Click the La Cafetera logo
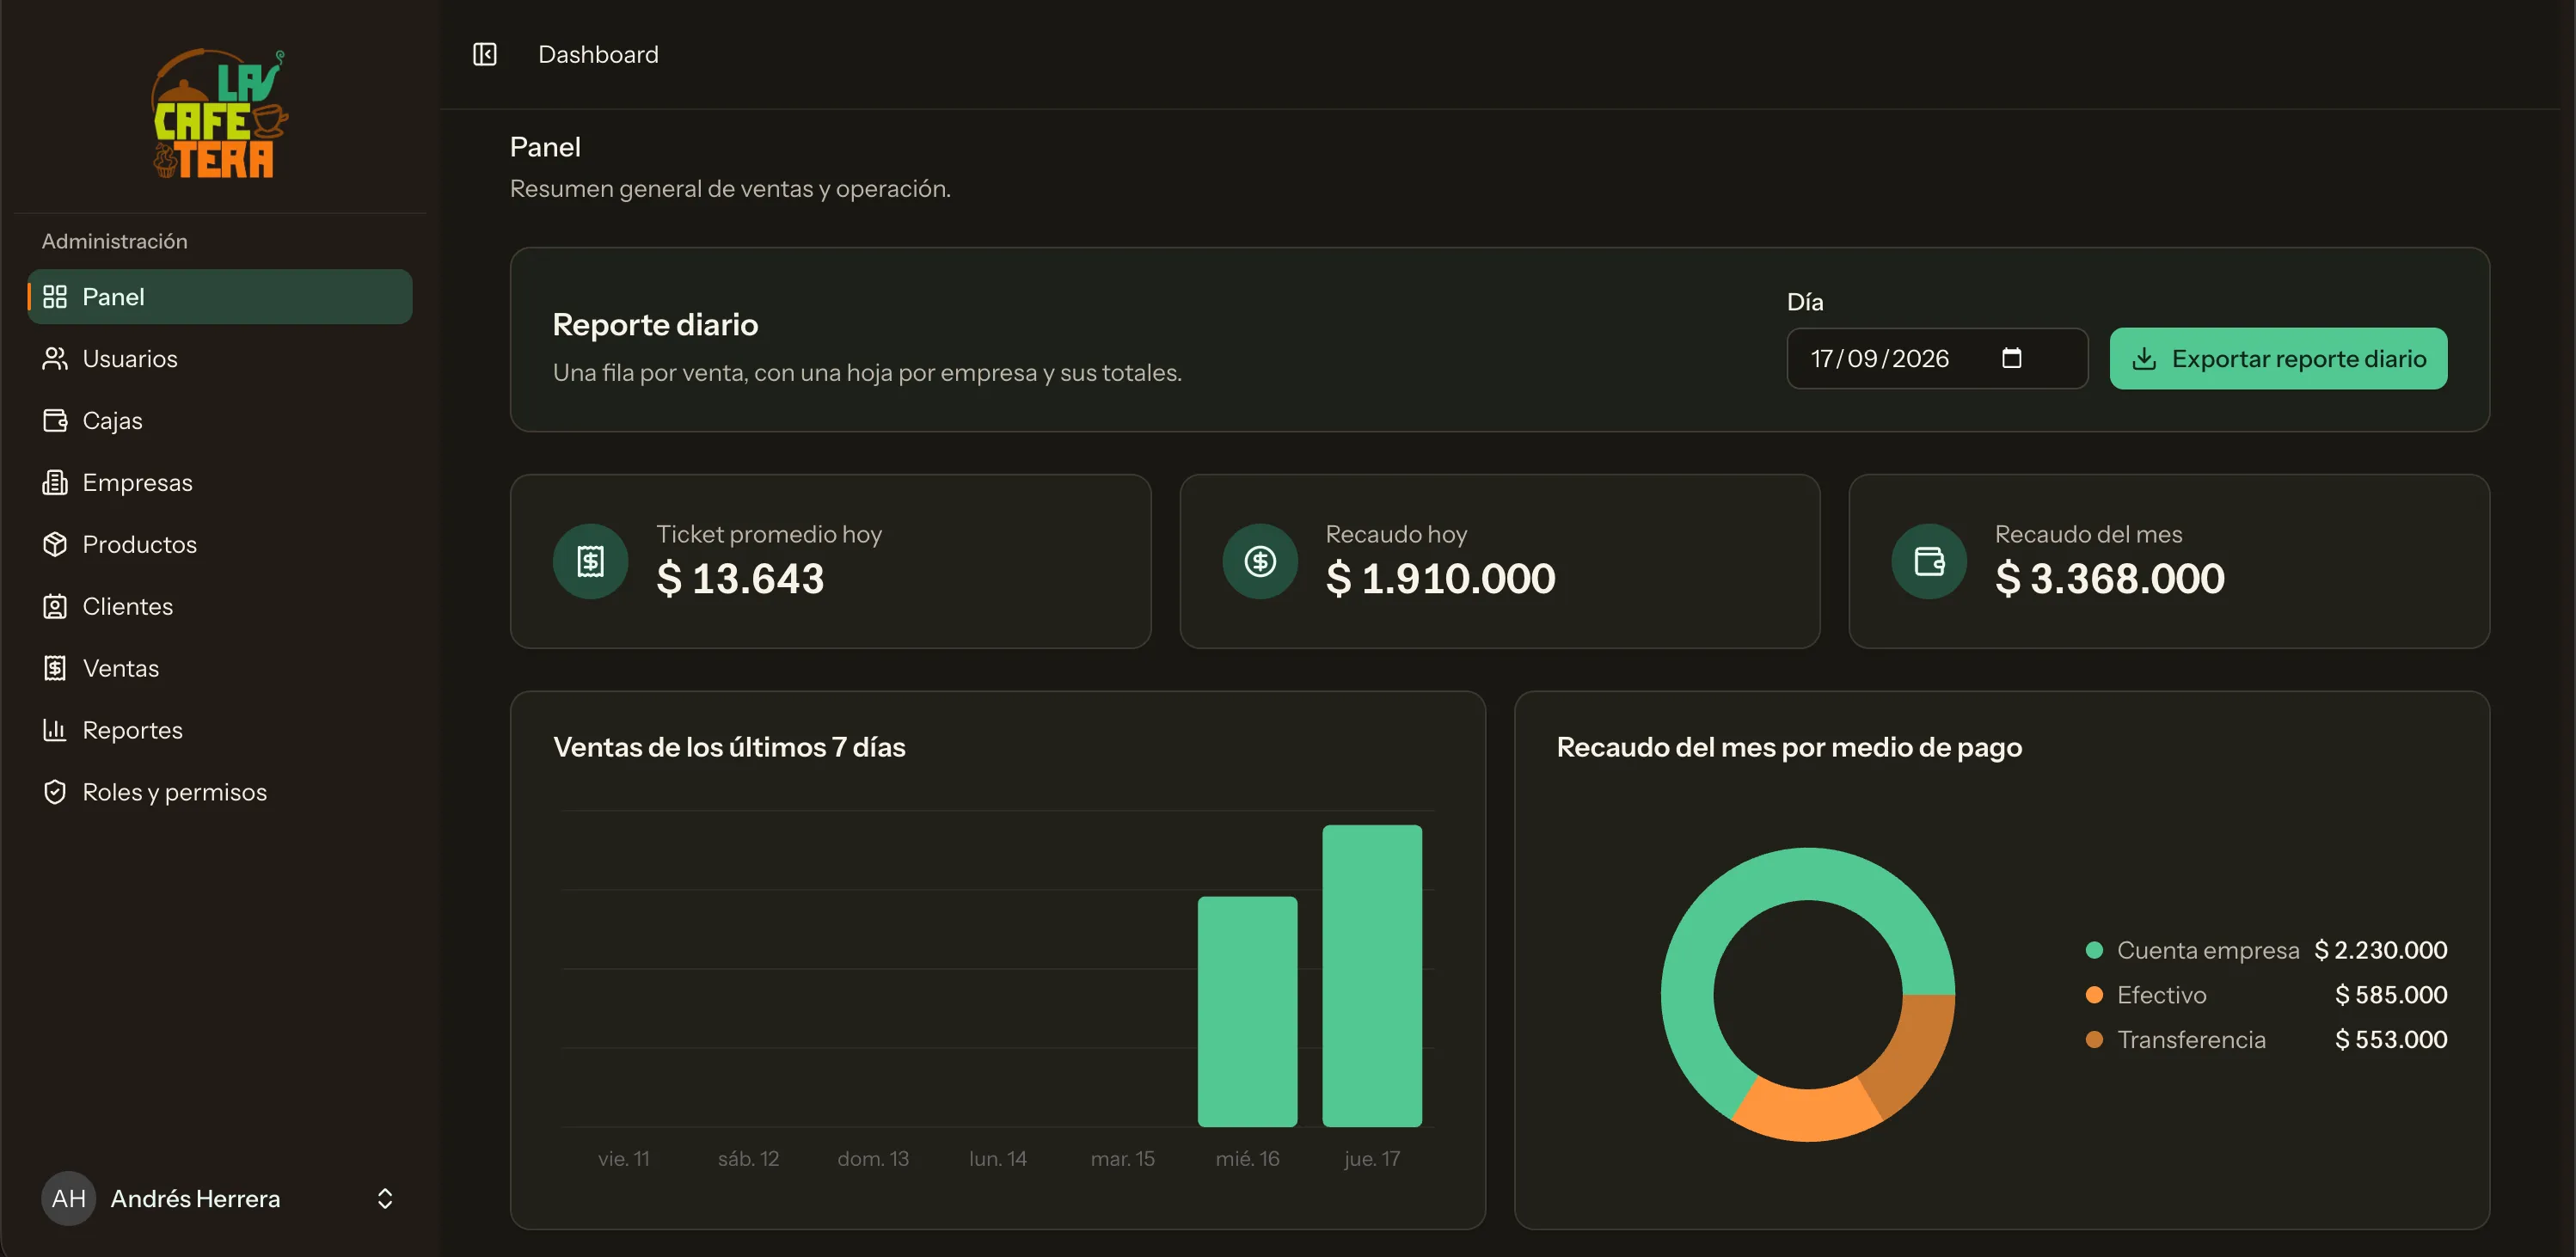Viewport: 2576px width, 1257px height. point(219,113)
